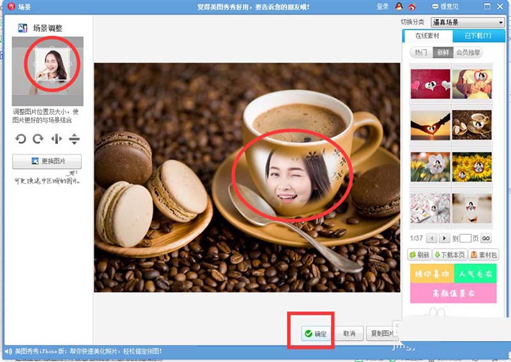Screen dimensions: 511x362
Task: Choose the sunset heart hands scene thumbnail
Action: (x=430, y=125)
